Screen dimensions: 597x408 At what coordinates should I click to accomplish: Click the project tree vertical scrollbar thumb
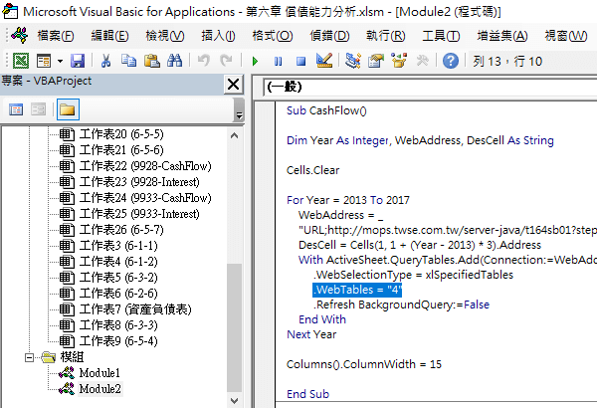[x=235, y=327]
